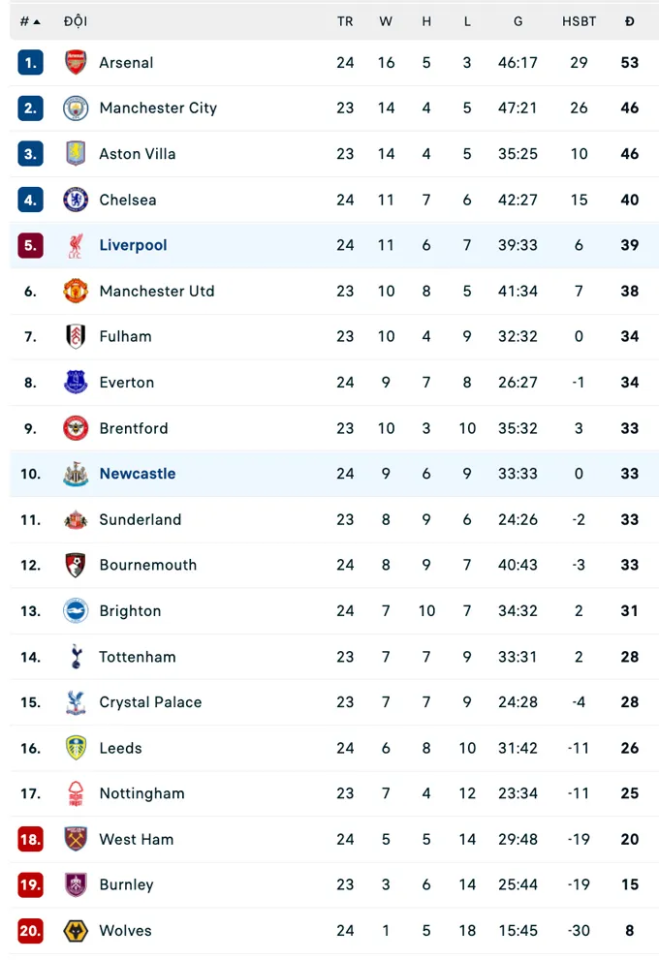Screen dimensions: 659x960
Task: Click the HSBT column header
Action: (x=579, y=20)
